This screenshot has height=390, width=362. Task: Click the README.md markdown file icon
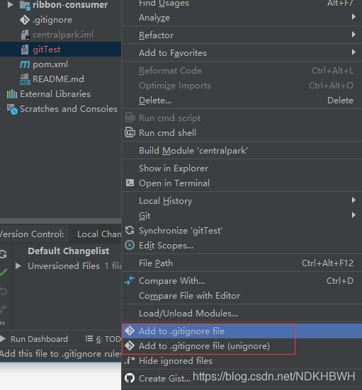pos(25,79)
